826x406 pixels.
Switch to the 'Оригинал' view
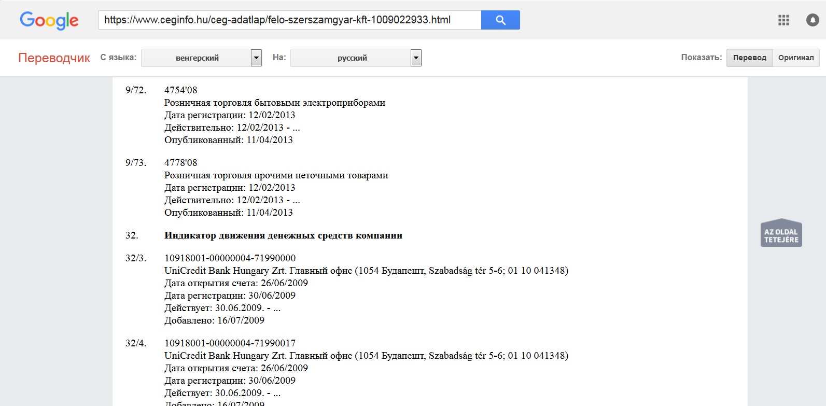[x=796, y=58]
